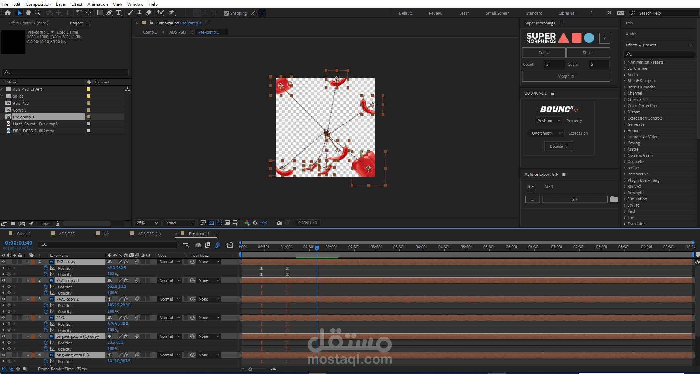
Task: Select the Roto Brush tool
Action: tap(160, 13)
